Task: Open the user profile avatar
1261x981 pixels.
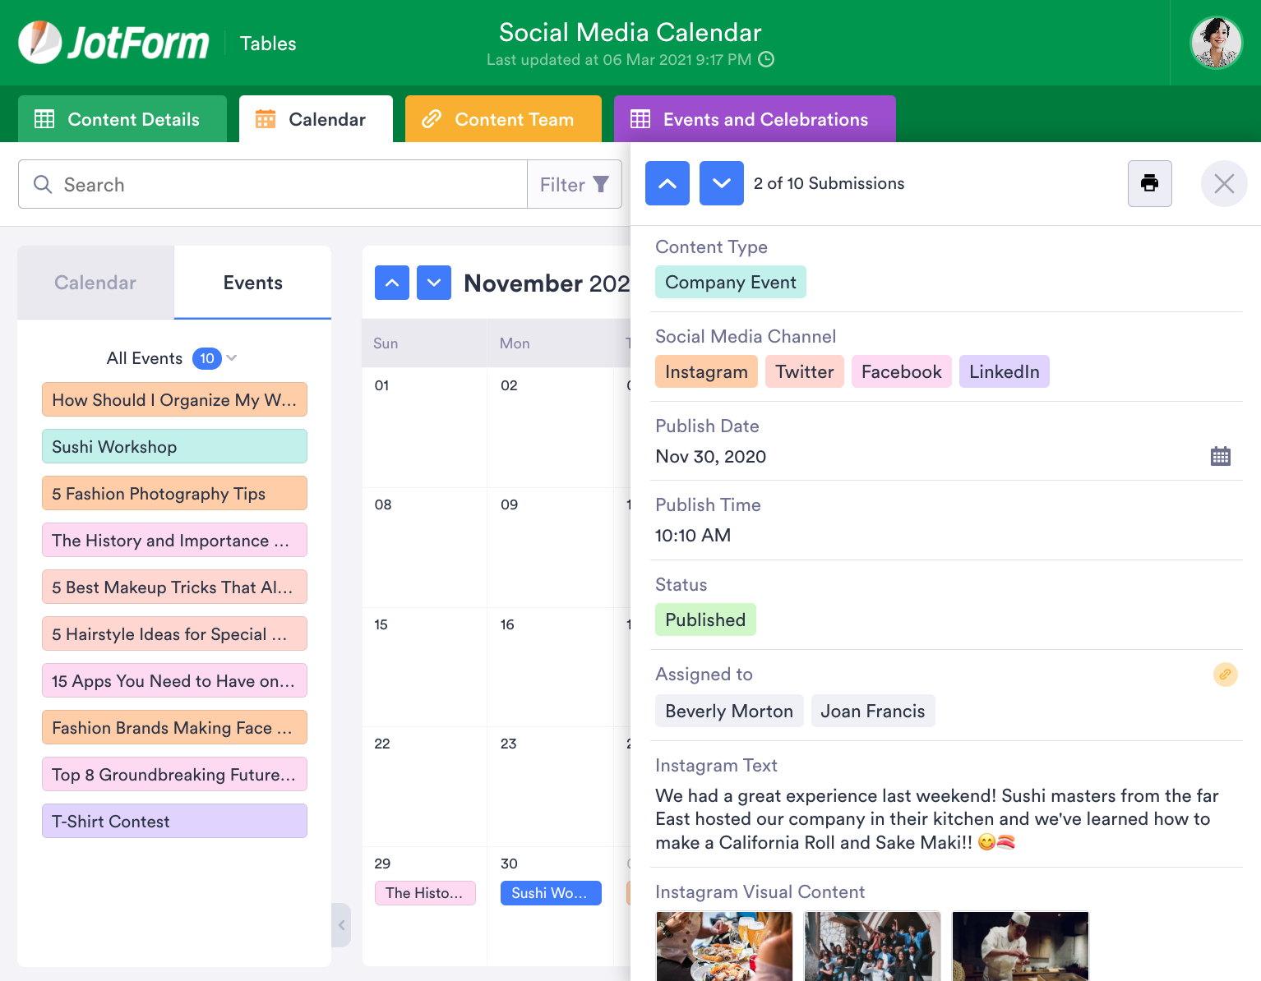Action: (1216, 42)
